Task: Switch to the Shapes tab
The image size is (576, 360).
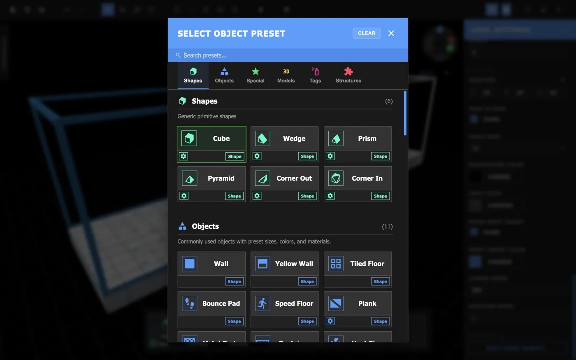Action: 193,76
